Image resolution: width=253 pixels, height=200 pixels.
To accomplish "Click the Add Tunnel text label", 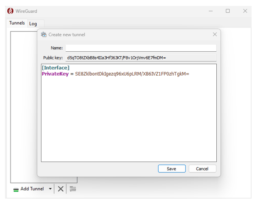I will click(x=32, y=189).
